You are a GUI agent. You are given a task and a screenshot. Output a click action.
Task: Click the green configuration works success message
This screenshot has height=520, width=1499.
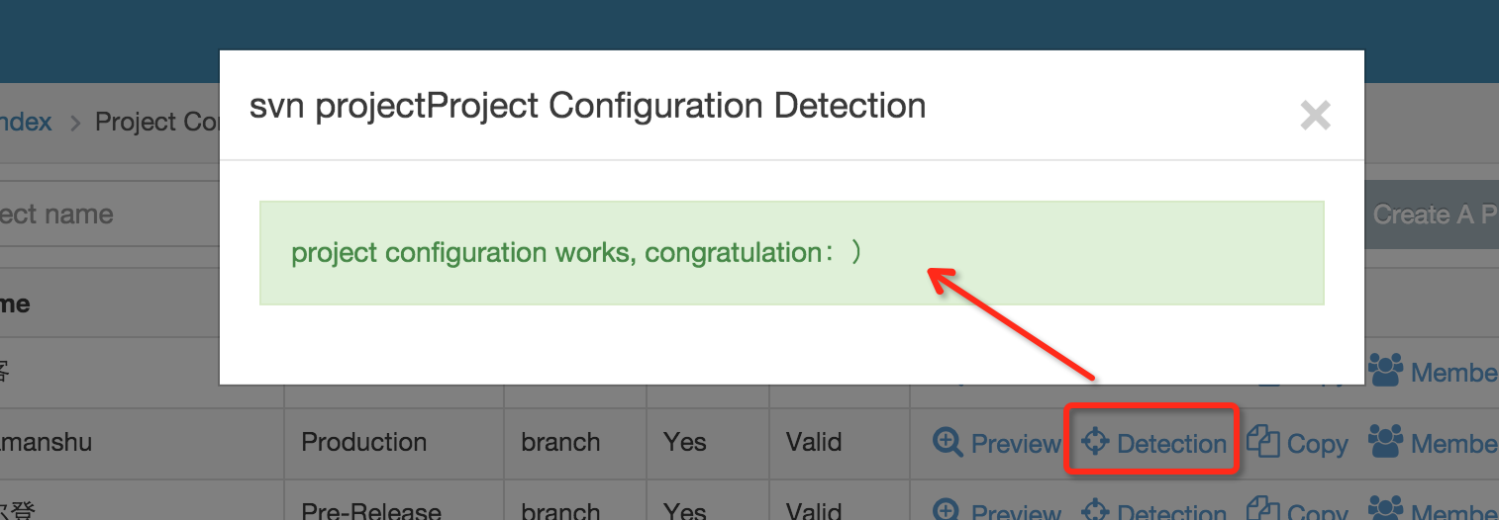point(791,253)
